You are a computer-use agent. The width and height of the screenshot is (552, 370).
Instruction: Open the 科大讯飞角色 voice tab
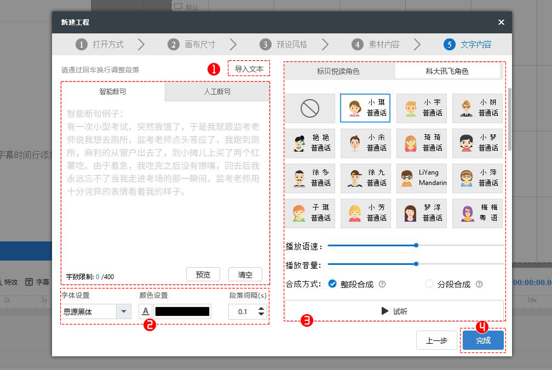pyautogui.click(x=448, y=71)
